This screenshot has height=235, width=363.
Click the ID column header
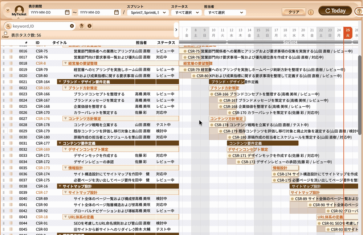pos(37,42)
